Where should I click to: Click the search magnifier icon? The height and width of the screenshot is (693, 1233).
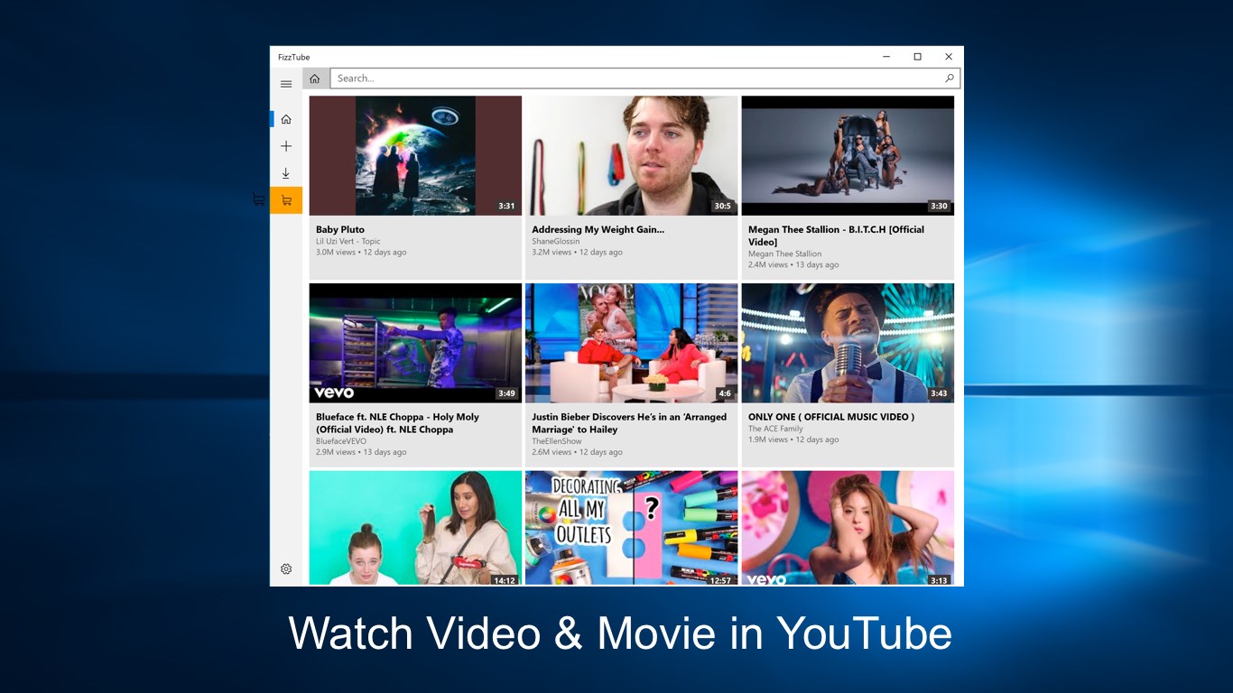(950, 79)
